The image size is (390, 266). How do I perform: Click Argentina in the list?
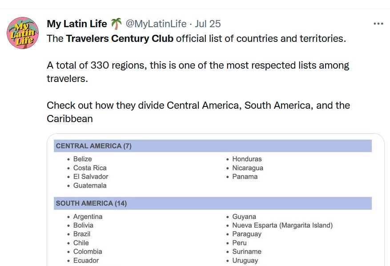[x=88, y=217]
